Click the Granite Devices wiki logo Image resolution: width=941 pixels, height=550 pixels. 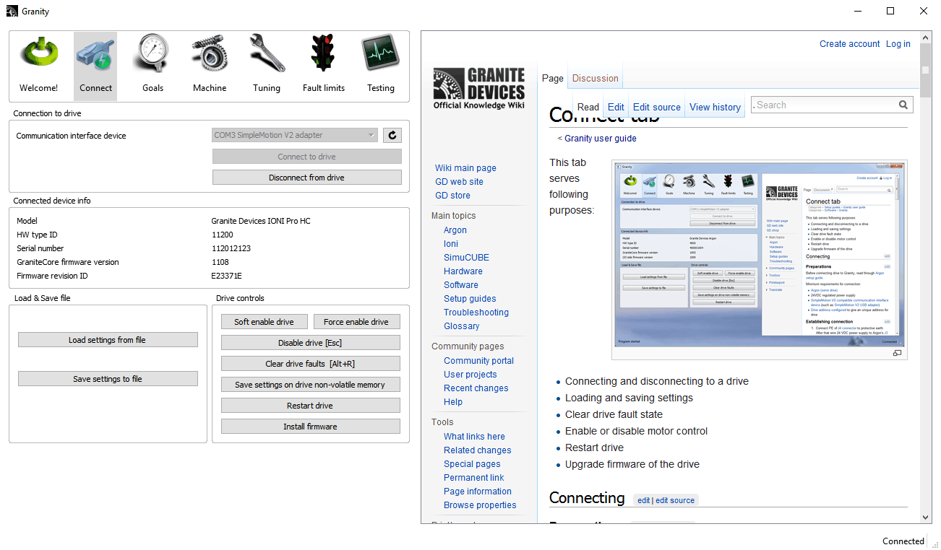click(478, 88)
